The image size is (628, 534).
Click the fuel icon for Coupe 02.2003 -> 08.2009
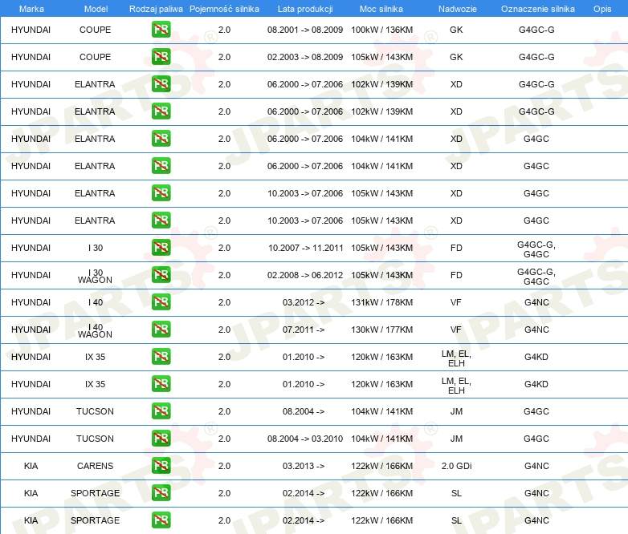click(161, 57)
